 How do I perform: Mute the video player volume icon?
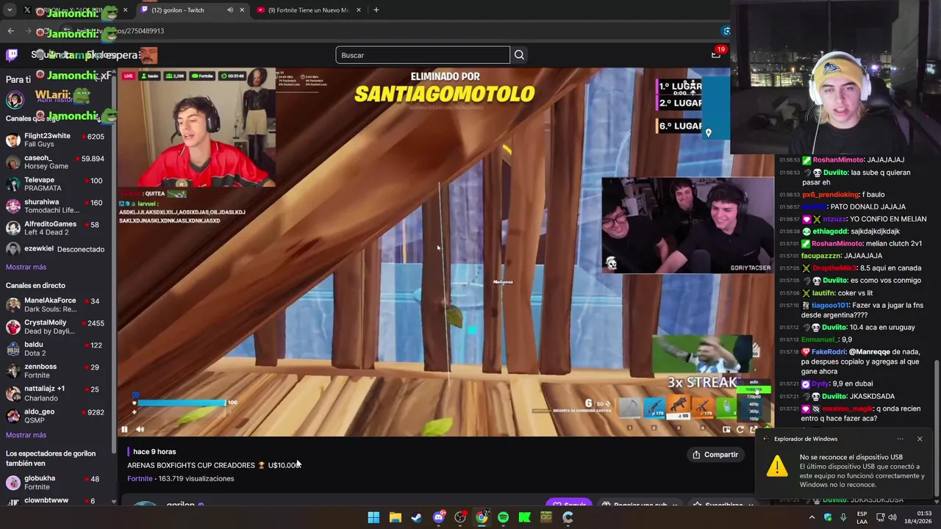[x=140, y=429]
